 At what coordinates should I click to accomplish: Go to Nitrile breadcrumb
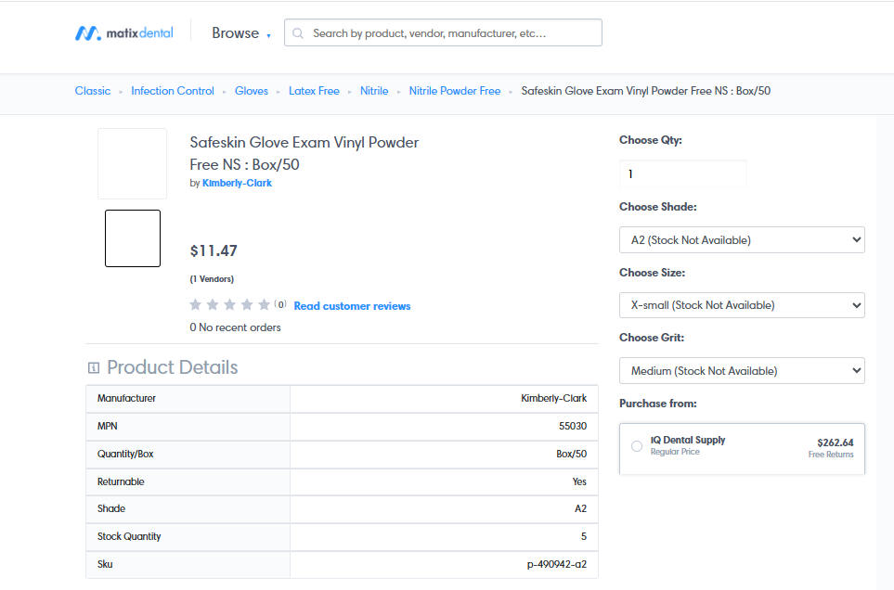pos(374,91)
